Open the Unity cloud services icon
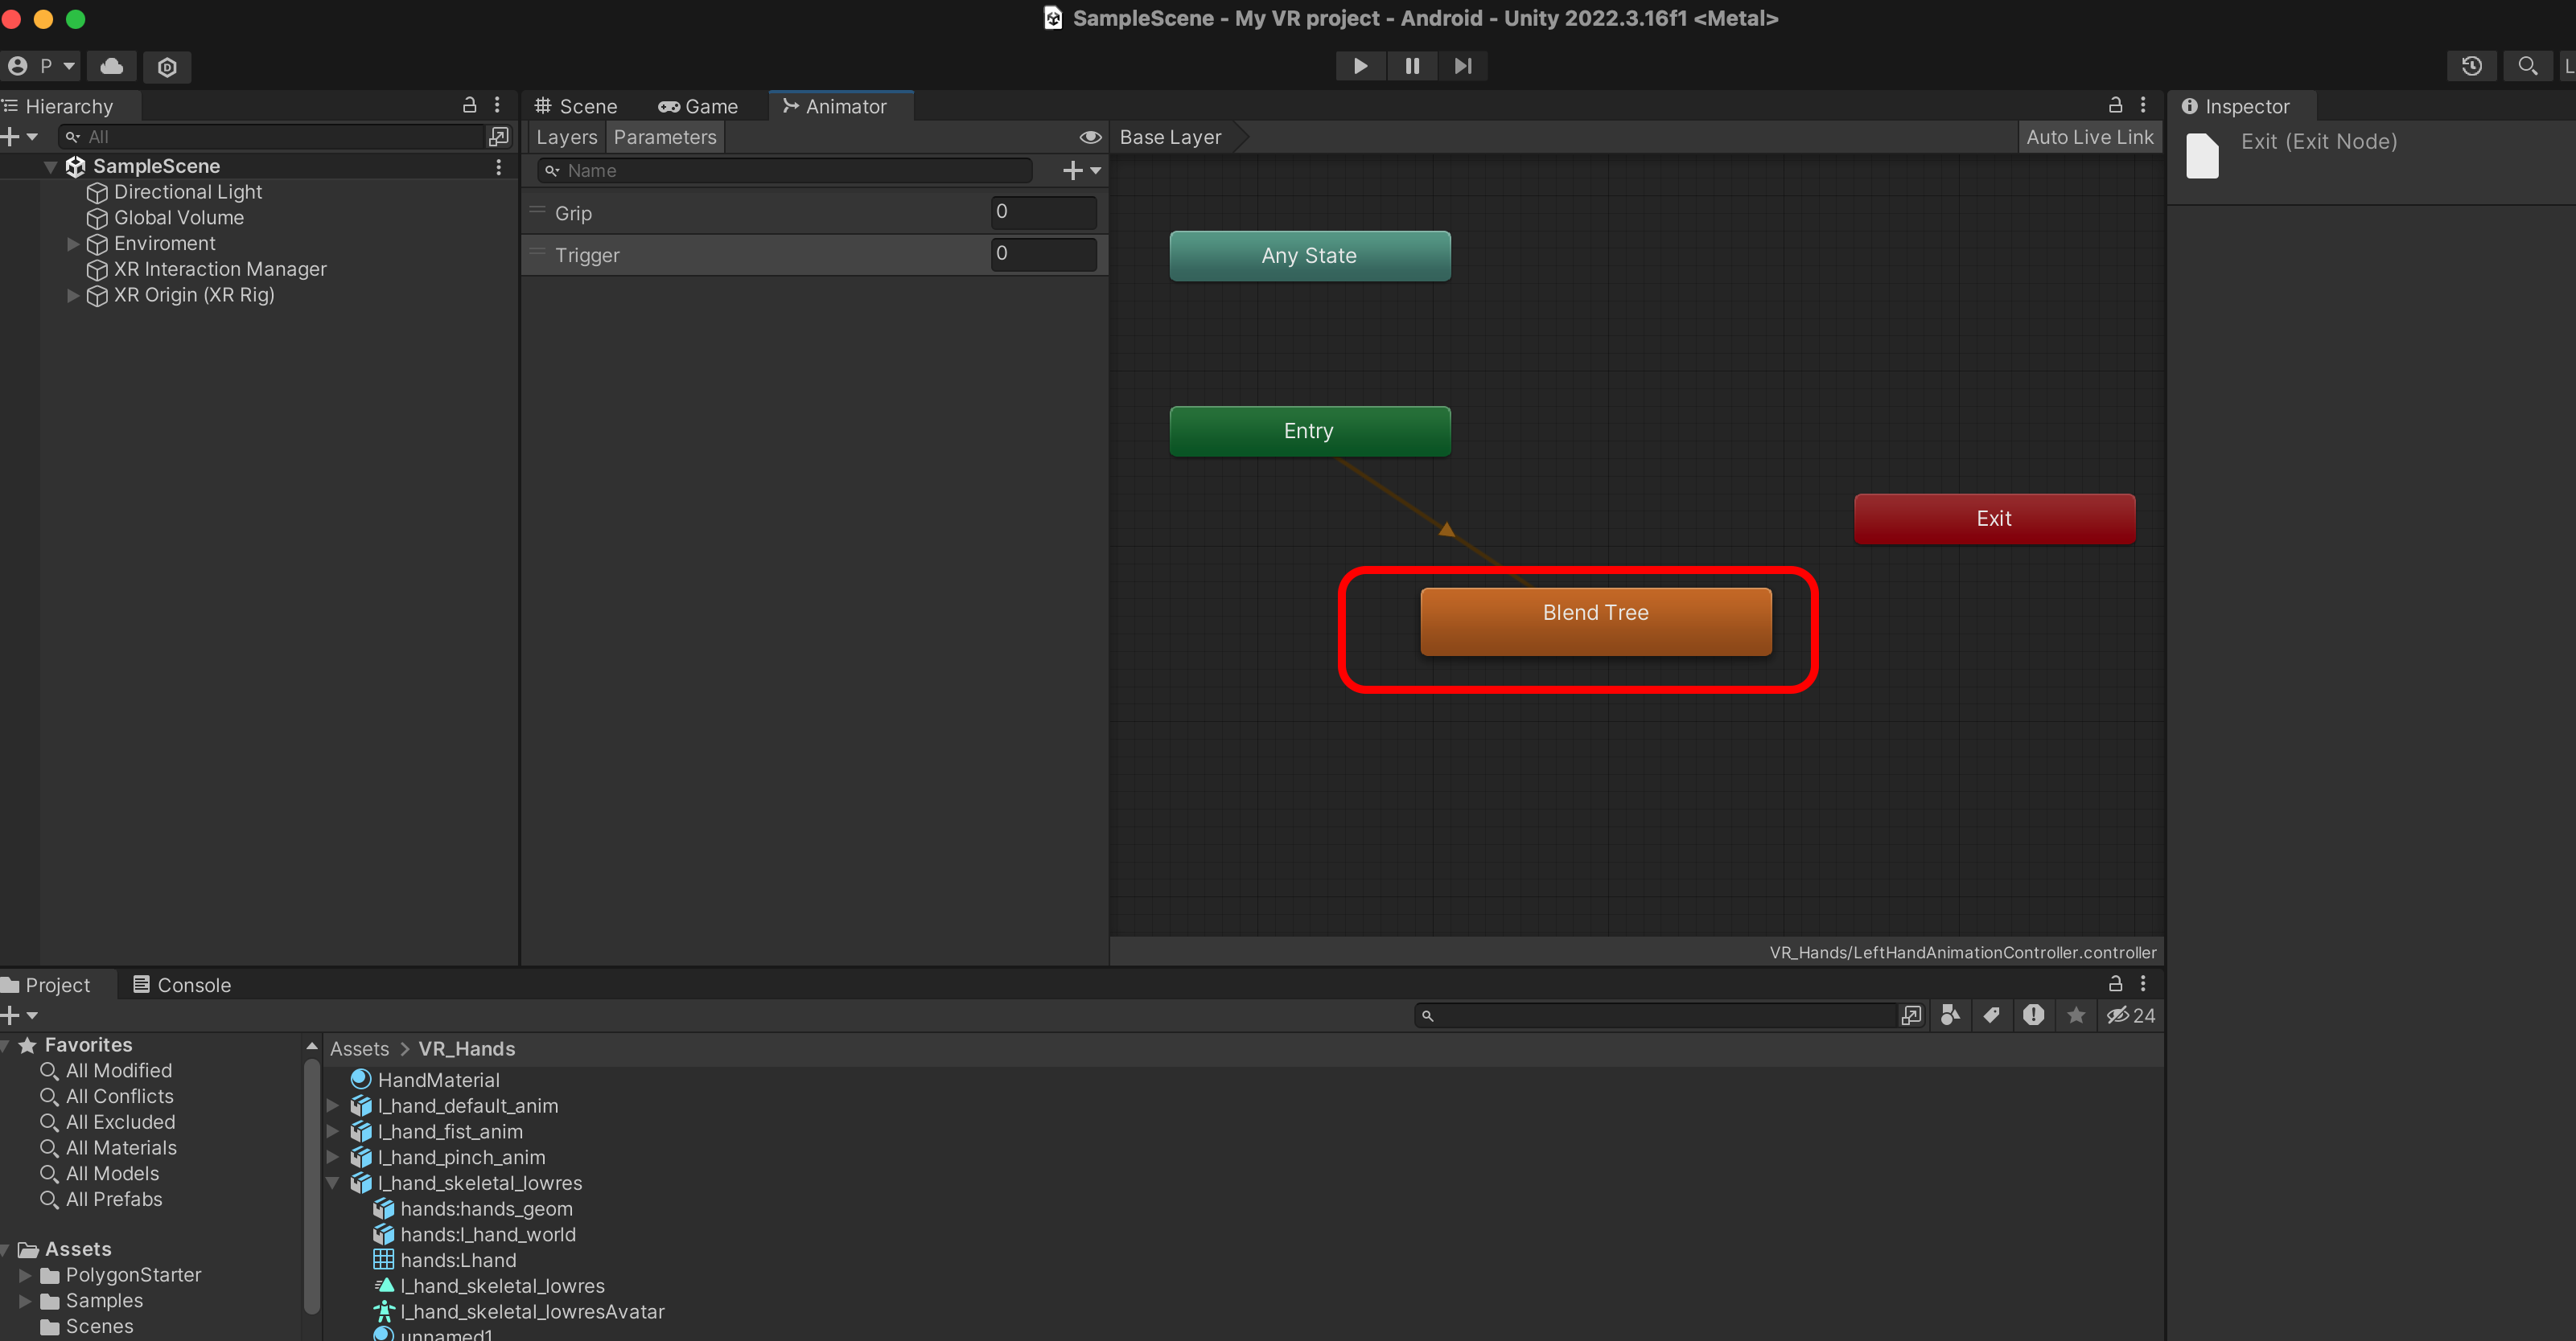2576x1341 pixels. (112, 66)
